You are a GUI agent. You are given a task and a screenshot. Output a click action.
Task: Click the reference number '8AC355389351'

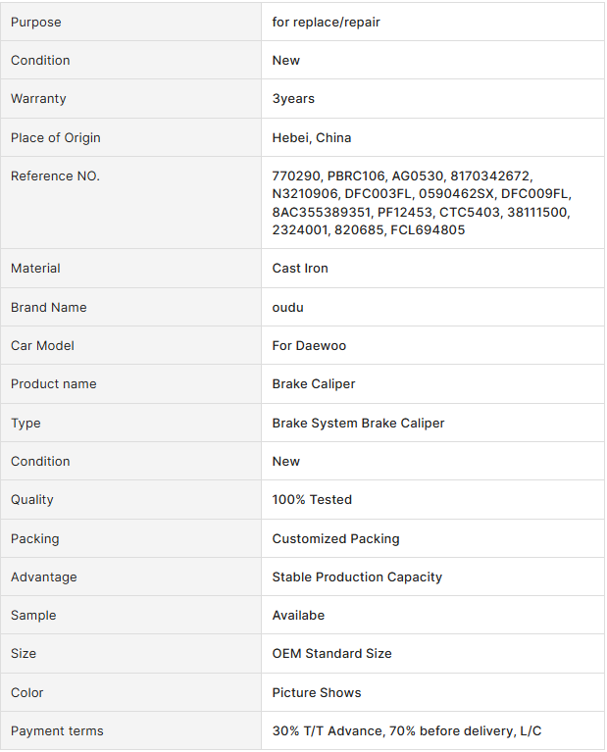(x=322, y=212)
